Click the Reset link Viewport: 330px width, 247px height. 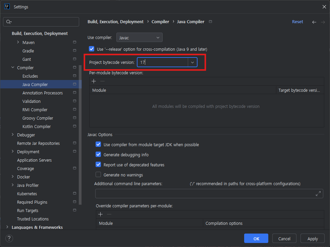click(x=297, y=22)
